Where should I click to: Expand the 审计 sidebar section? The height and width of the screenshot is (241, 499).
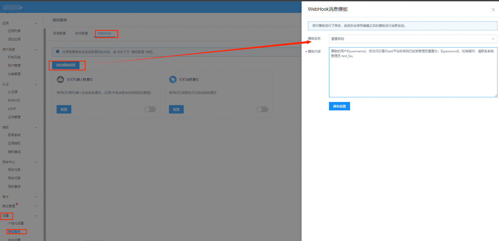click(x=36, y=197)
